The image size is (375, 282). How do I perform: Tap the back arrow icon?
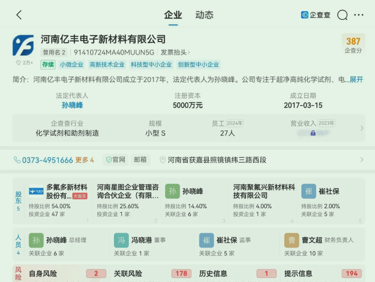19,15
